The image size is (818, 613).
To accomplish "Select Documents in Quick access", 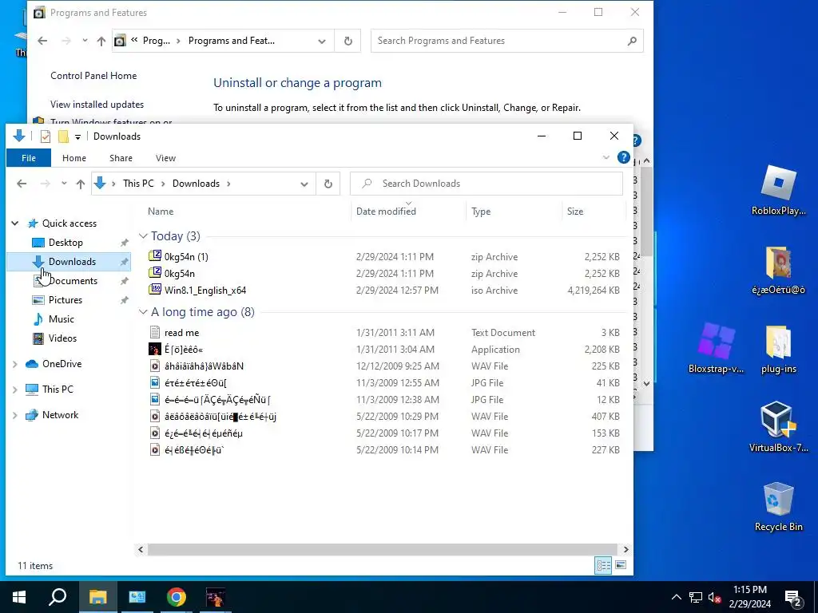I will click(x=73, y=281).
